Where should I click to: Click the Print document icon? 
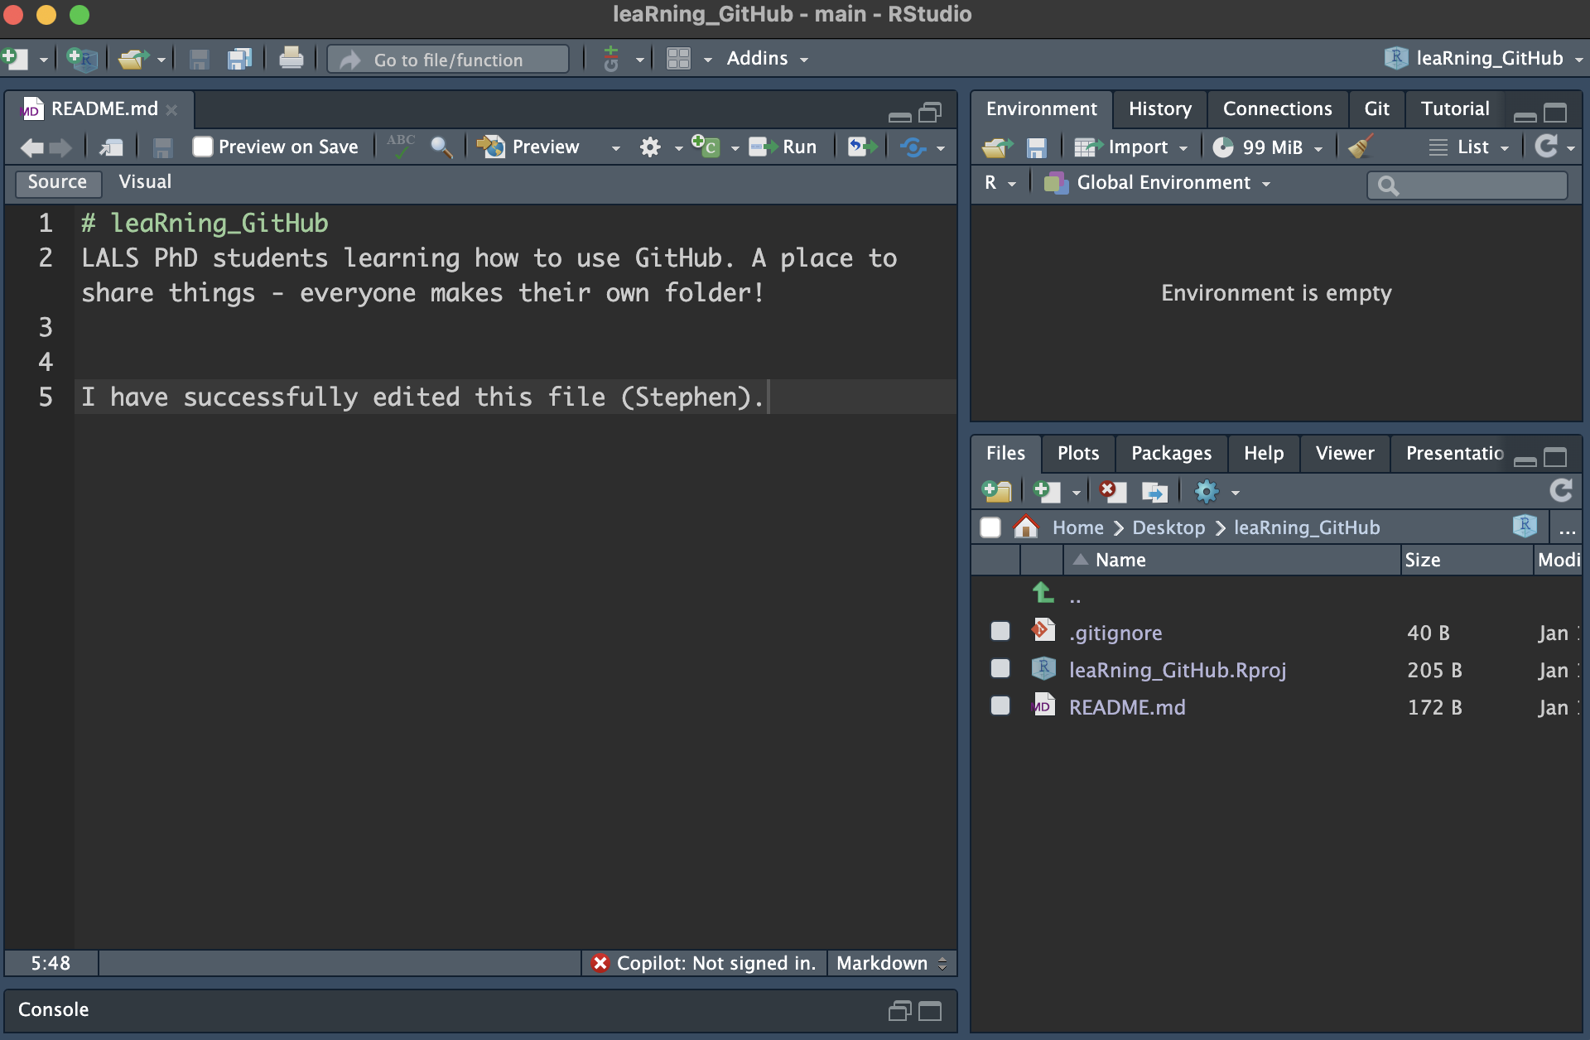(x=291, y=59)
